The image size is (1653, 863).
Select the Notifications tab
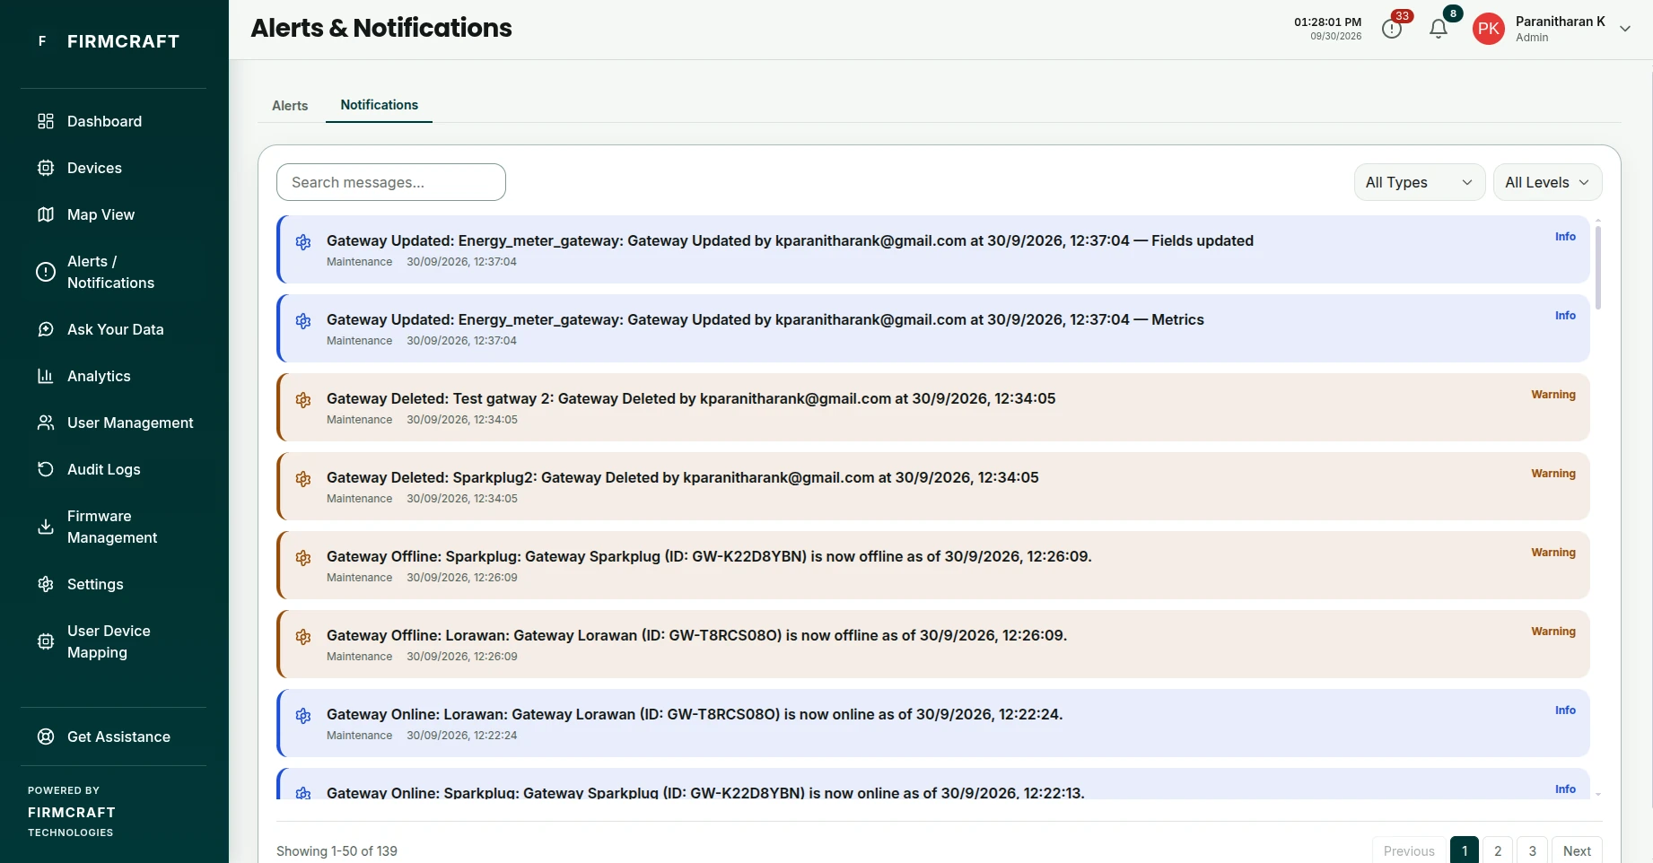click(379, 105)
